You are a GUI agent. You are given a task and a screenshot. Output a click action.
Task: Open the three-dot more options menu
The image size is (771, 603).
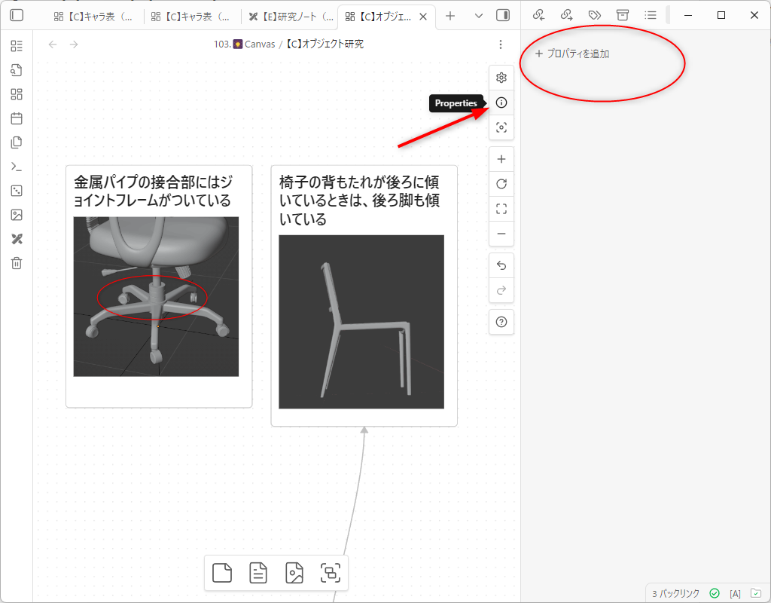(x=501, y=44)
